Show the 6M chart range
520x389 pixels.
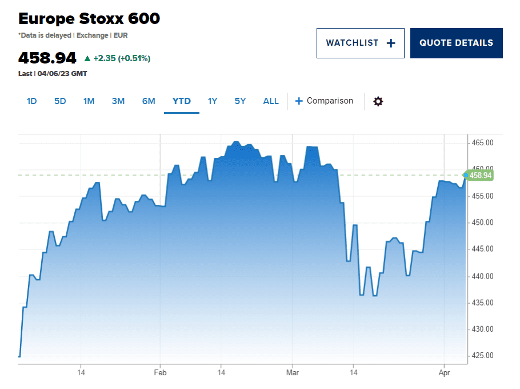149,101
